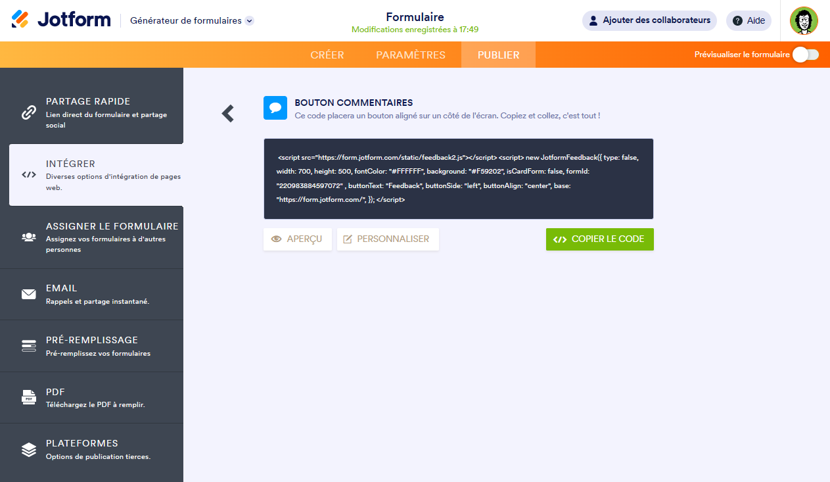Open the EMAIL sidebar section
The height and width of the screenshot is (482, 830).
coord(92,294)
